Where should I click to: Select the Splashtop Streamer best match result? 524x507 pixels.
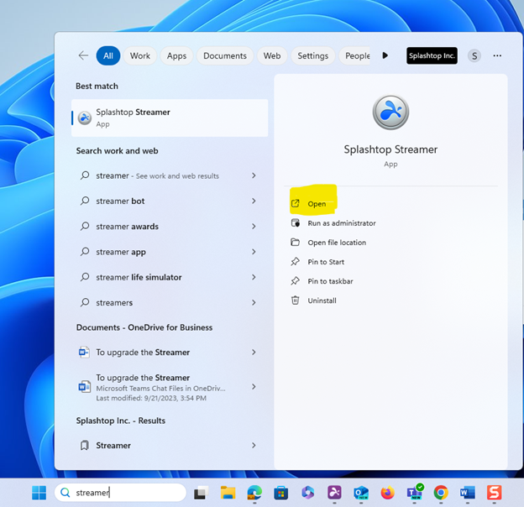click(x=170, y=118)
